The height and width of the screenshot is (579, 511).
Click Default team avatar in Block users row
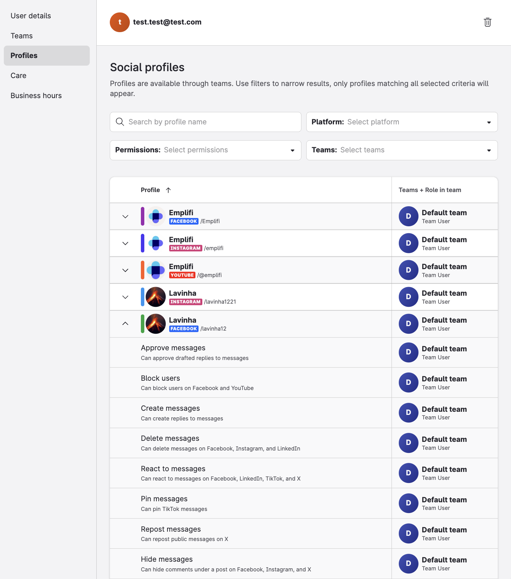[408, 382]
